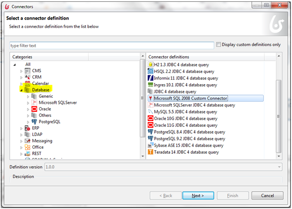Click the Office category icon
This screenshot has height=209, width=292.
[28, 147]
